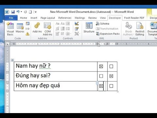This screenshot has height=118, width=157.
Task: Toggle Design Mode in Controls group
Action: [77, 24]
